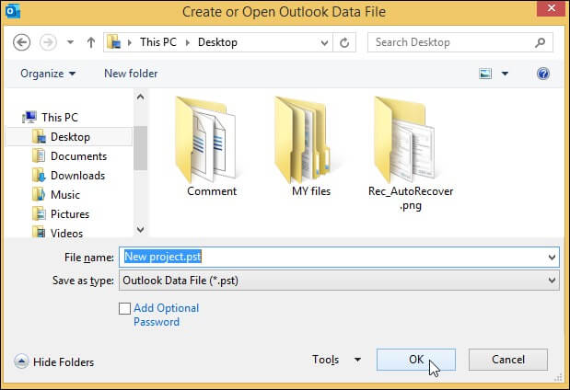Open the Help question mark icon
The image size is (570, 390).
tap(543, 74)
